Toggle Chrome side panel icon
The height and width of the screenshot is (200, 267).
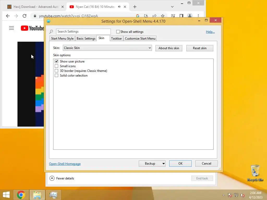(x=181, y=16)
